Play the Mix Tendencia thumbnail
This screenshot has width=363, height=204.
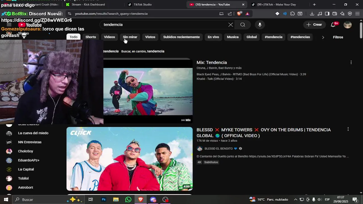tap(148, 92)
